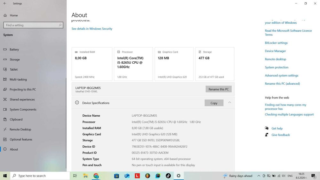Select the Device ID value text

159,146
